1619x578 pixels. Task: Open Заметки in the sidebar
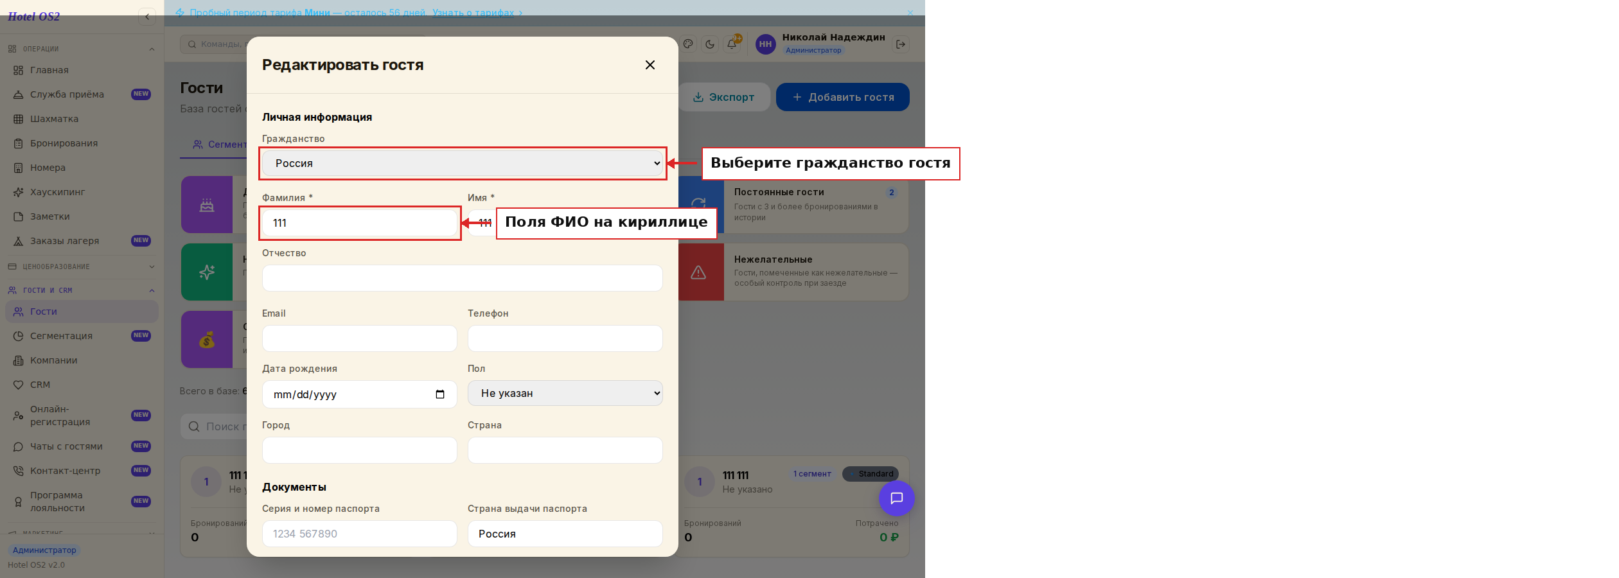pos(82,216)
